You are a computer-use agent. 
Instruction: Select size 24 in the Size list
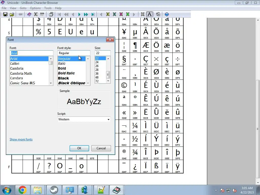[x=101, y=62]
